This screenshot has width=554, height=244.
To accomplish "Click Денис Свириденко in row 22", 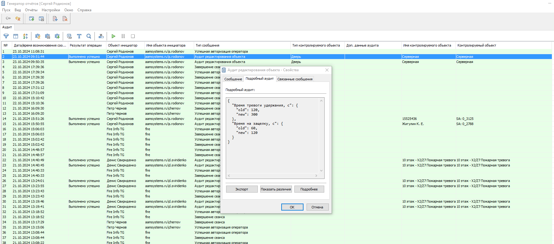I will 121,160.
